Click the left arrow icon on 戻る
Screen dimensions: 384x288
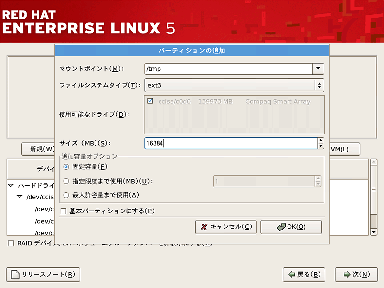292,275
